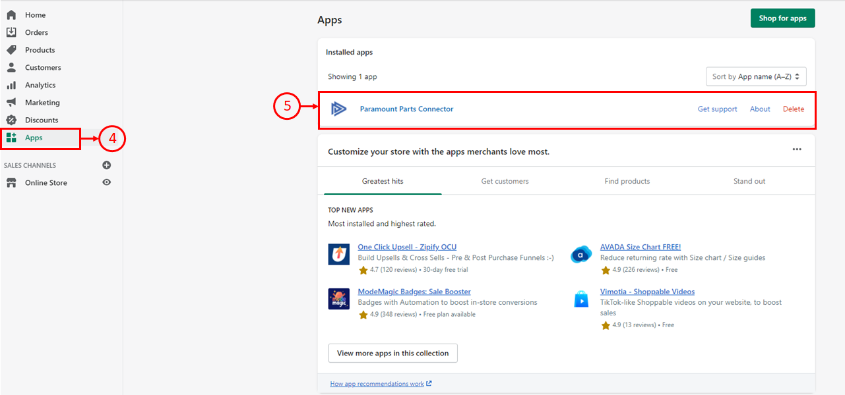The image size is (845, 395).
Task: Click the Analytics bar chart icon
Action: point(11,85)
